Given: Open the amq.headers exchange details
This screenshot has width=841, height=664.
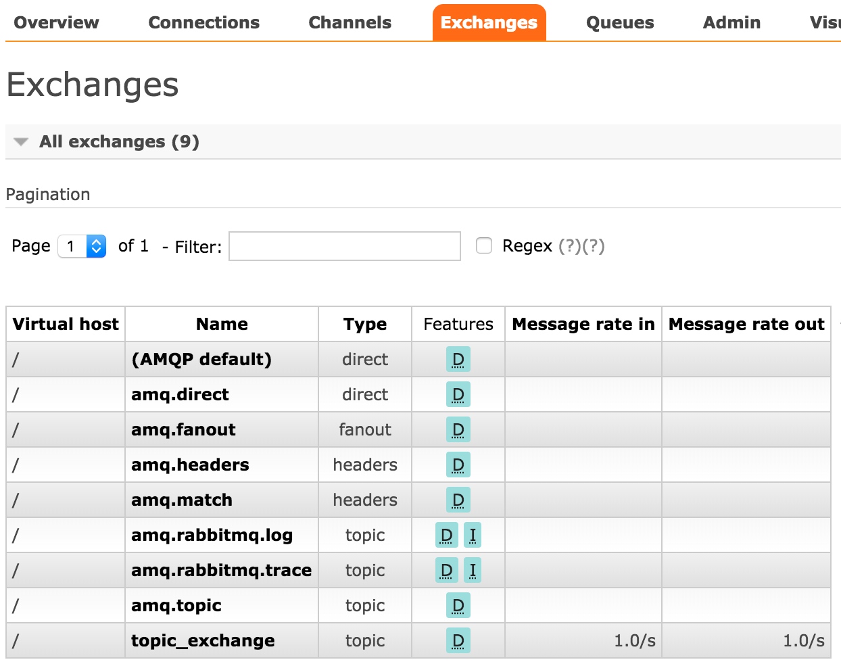Looking at the screenshot, I should [x=190, y=465].
